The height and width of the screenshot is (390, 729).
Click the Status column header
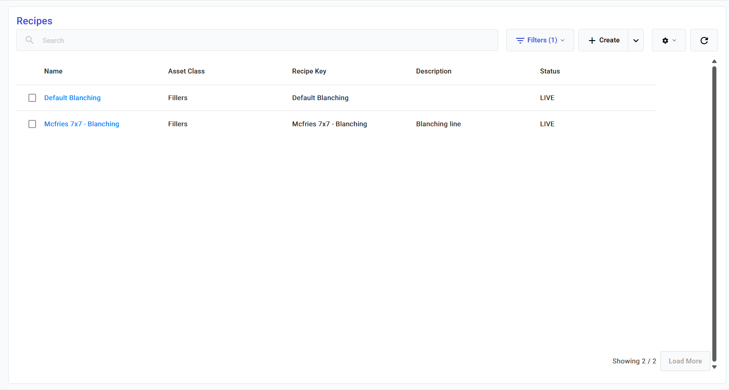[550, 71]
